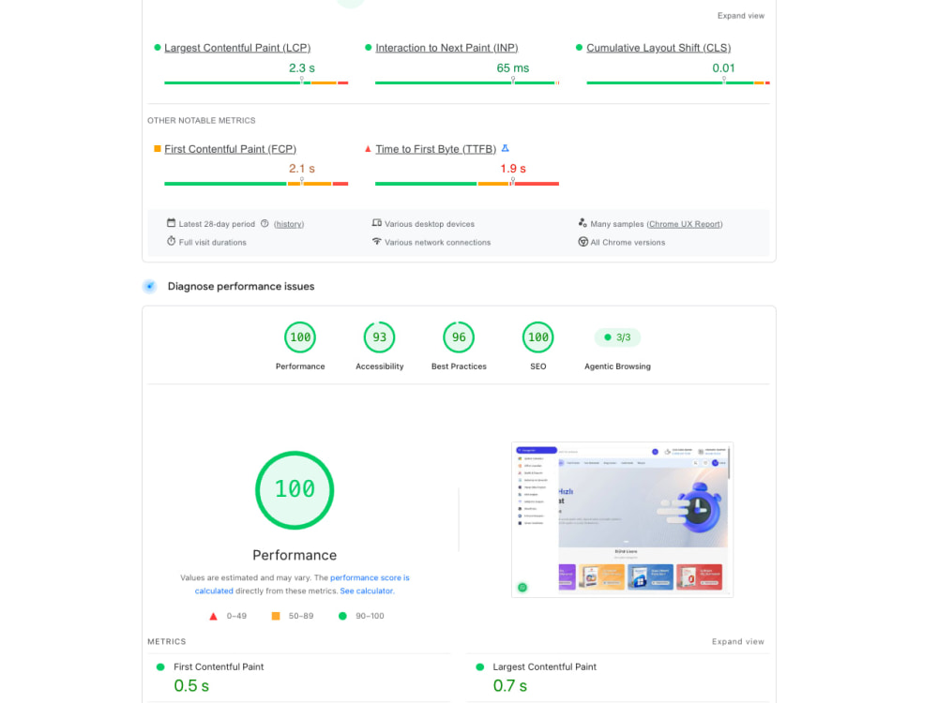Click the calendar icon for Latest 28-day period

click(x=171, y=223)
